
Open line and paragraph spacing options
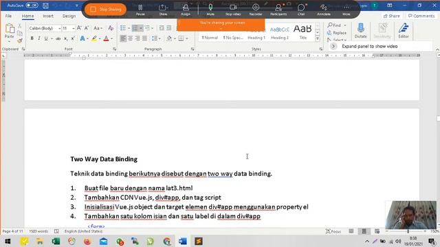pos(156,38)
